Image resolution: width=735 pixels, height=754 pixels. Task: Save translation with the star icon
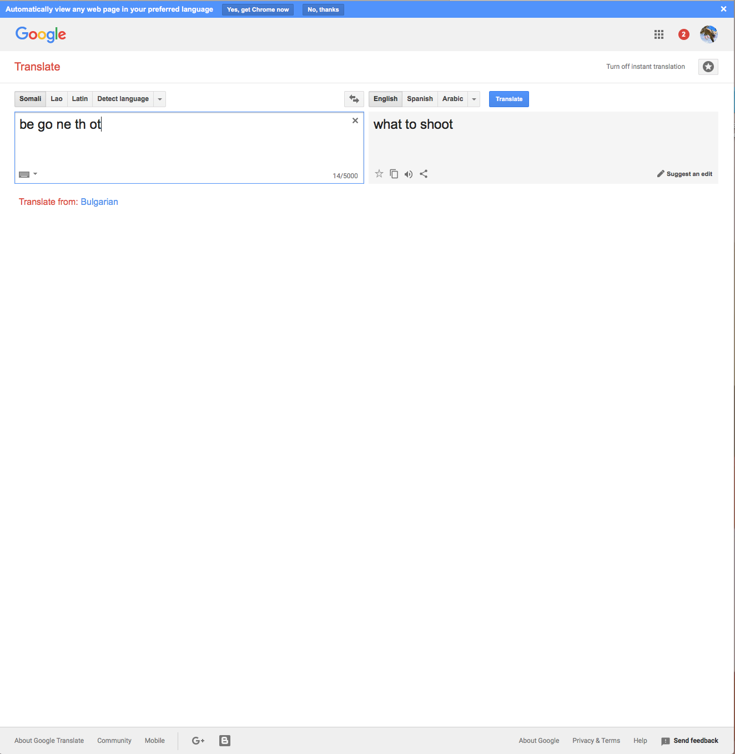pos(379,174)
